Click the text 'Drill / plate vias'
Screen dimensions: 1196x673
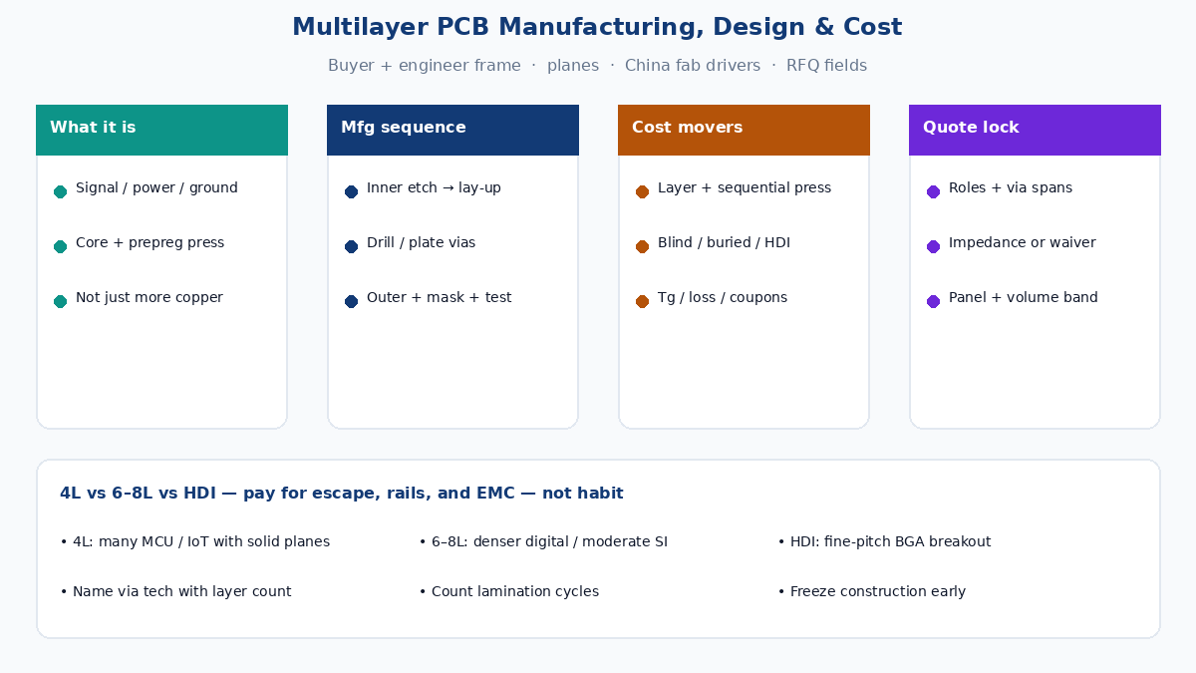[421, 243]
